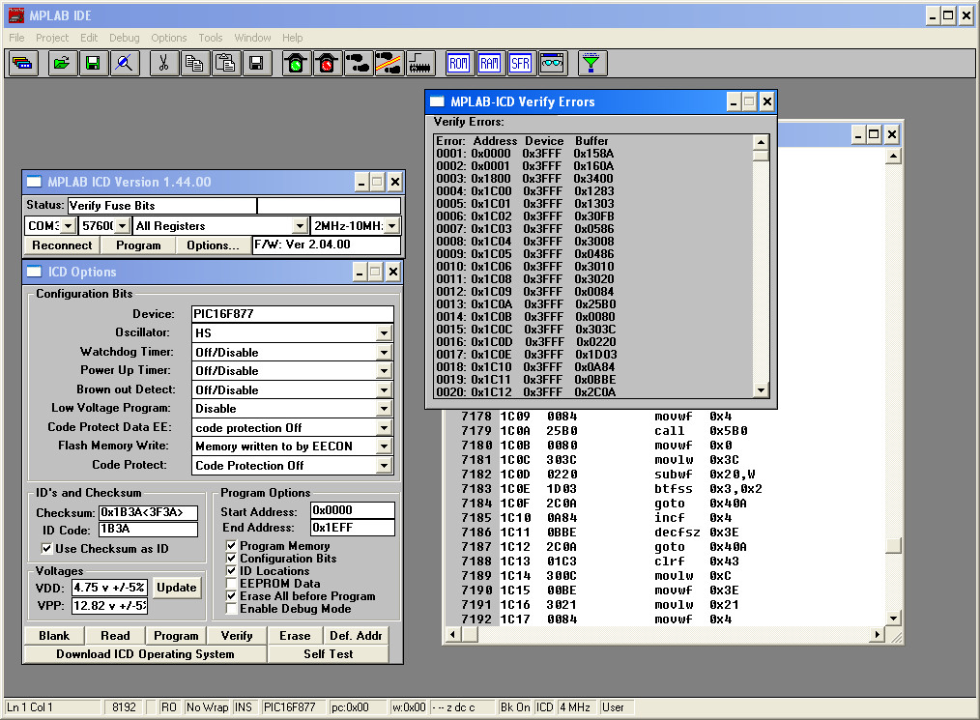Image resolution: width=980 pixels, height=720 pixels.
Task: Open the Debug menu
Action: [x=125, y=38]
